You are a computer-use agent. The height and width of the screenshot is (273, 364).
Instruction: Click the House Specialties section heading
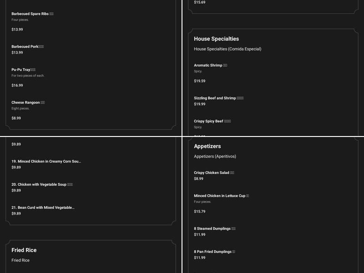pos(216,39)
